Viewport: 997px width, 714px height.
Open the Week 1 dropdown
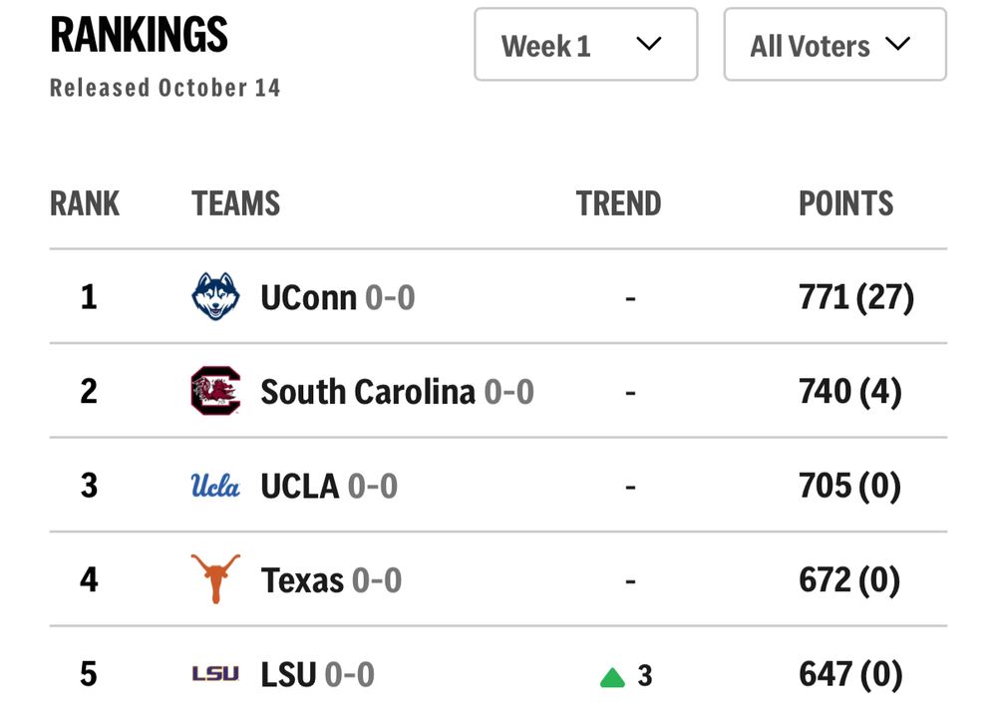click(585, 45)
